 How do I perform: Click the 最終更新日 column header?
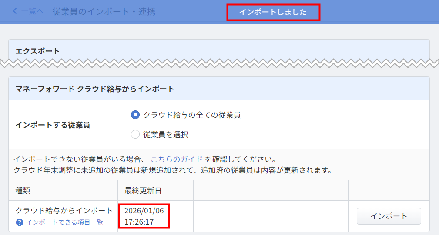click(x=143, y=190)
